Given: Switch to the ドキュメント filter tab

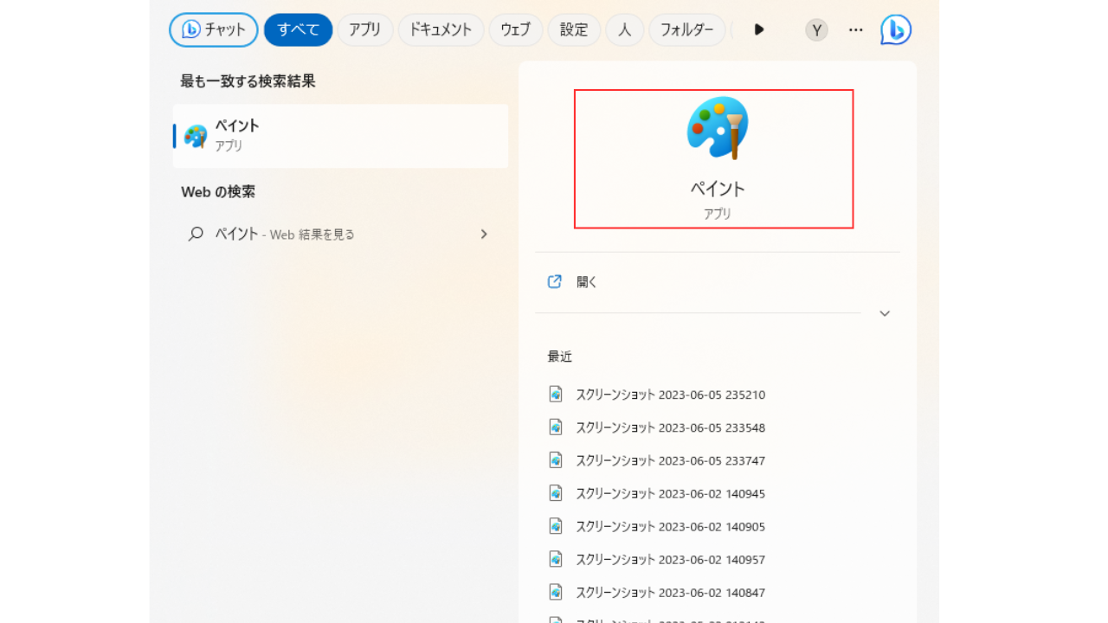Looking at the screenshot, I should coord(441,29).
